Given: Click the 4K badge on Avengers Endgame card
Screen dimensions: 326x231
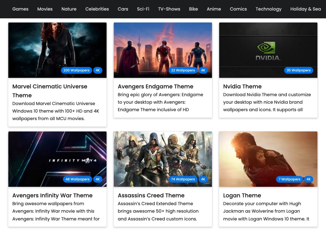Looking at the screenshot, I should [203, 70].
